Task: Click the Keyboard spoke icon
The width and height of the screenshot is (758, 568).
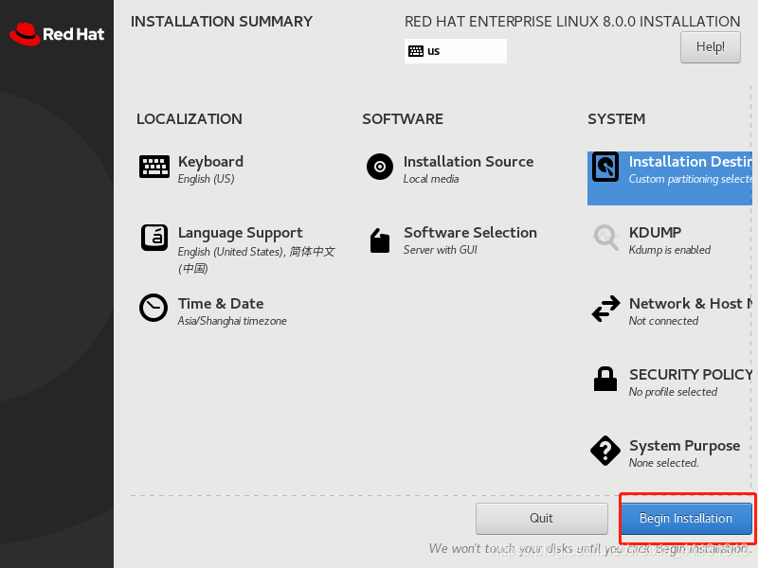Action: click(154, 167)
